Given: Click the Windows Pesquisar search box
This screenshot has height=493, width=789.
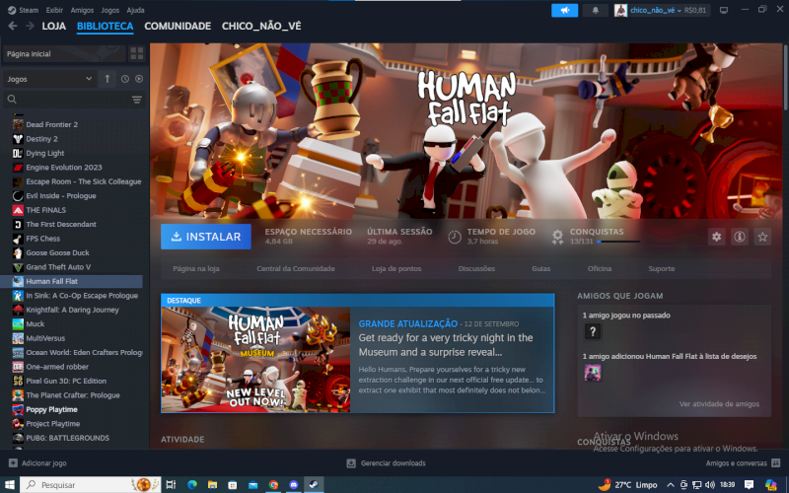Looking at the screenshot, I should (x=91, y=485).
